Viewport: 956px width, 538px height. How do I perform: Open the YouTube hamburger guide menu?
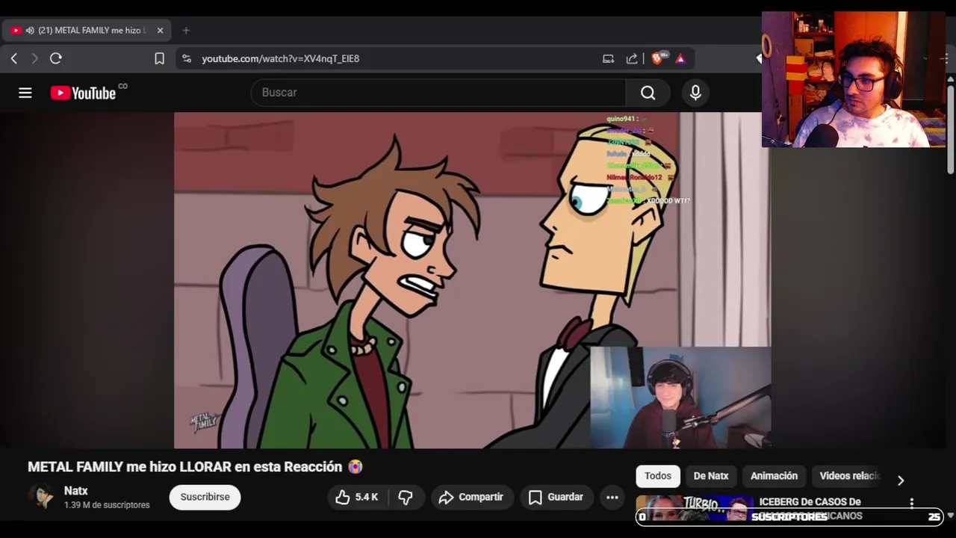click(x=25, y=93)
